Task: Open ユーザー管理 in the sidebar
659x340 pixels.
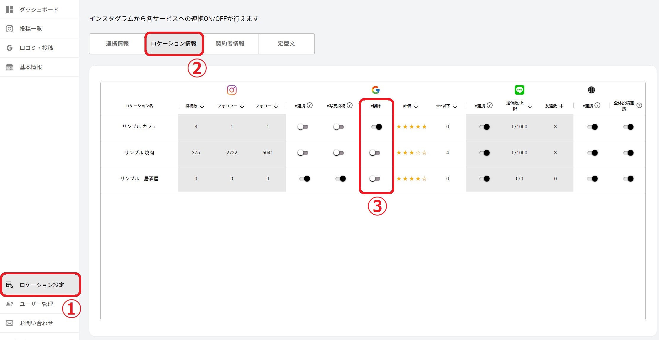Action: 36,304
